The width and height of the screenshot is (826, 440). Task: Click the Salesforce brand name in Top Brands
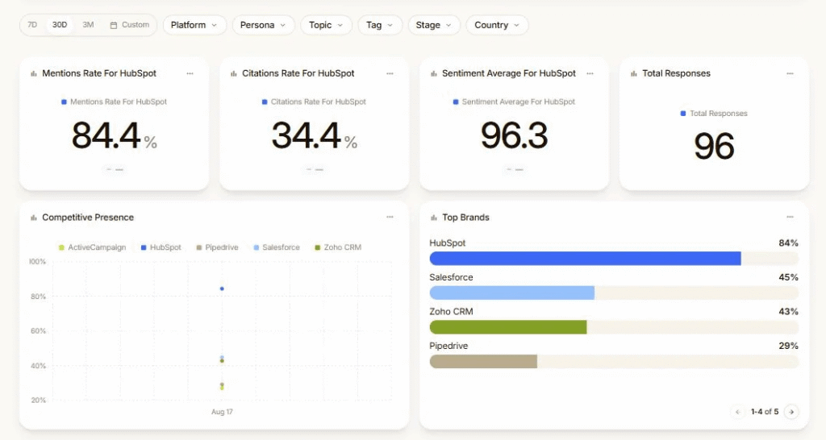pos(451,277)
